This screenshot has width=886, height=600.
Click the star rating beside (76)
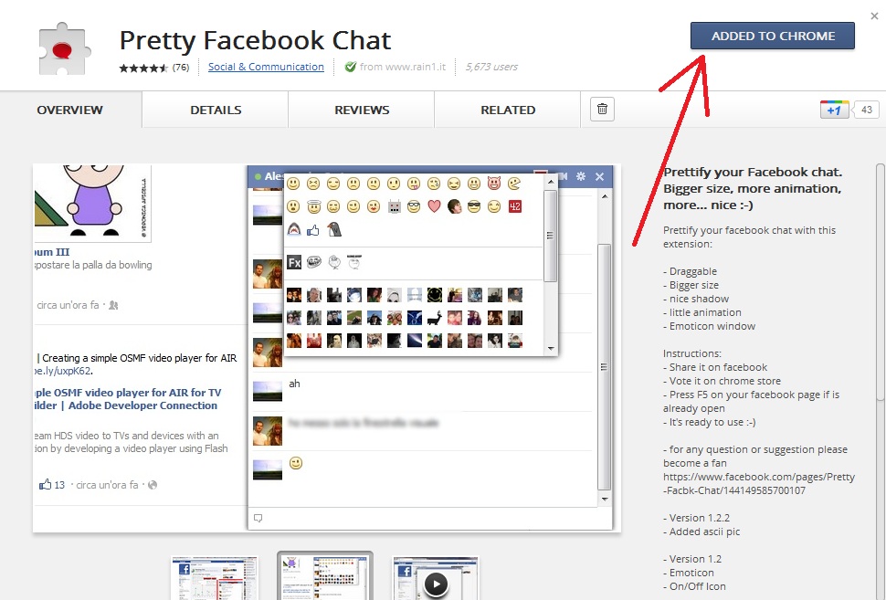tap(143, 68)
